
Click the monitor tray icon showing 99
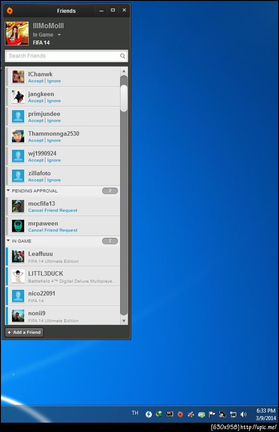170,414
